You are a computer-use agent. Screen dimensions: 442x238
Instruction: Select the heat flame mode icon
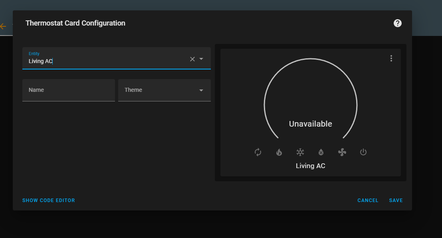coord(279,152)
